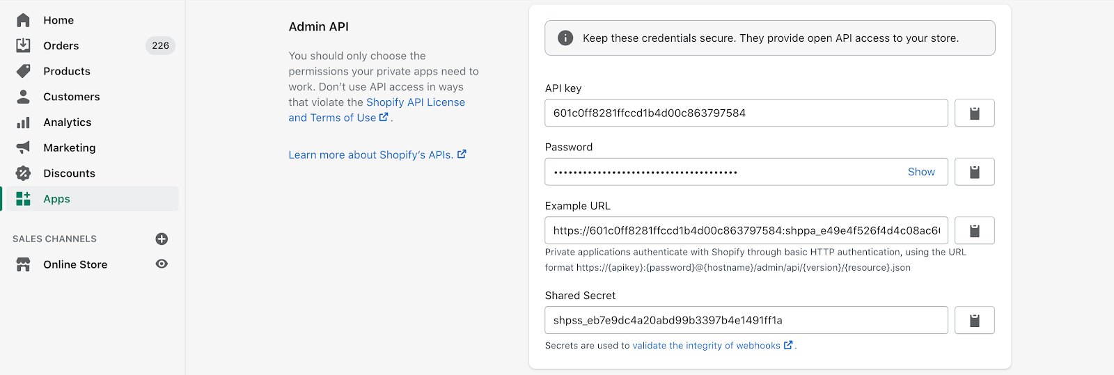Open Shopify API License and Terms link
Screen dimensions: 1114x375
415,102
